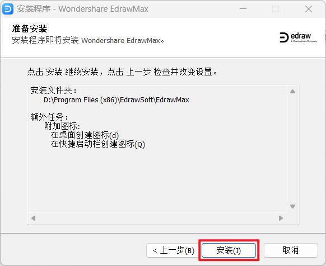Click the horizontal scrollbar track below summary
Viewport: 326px width, 266px height.
pyautogui.click(x=157, y=218)
